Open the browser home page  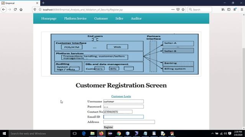pos(21,10)
